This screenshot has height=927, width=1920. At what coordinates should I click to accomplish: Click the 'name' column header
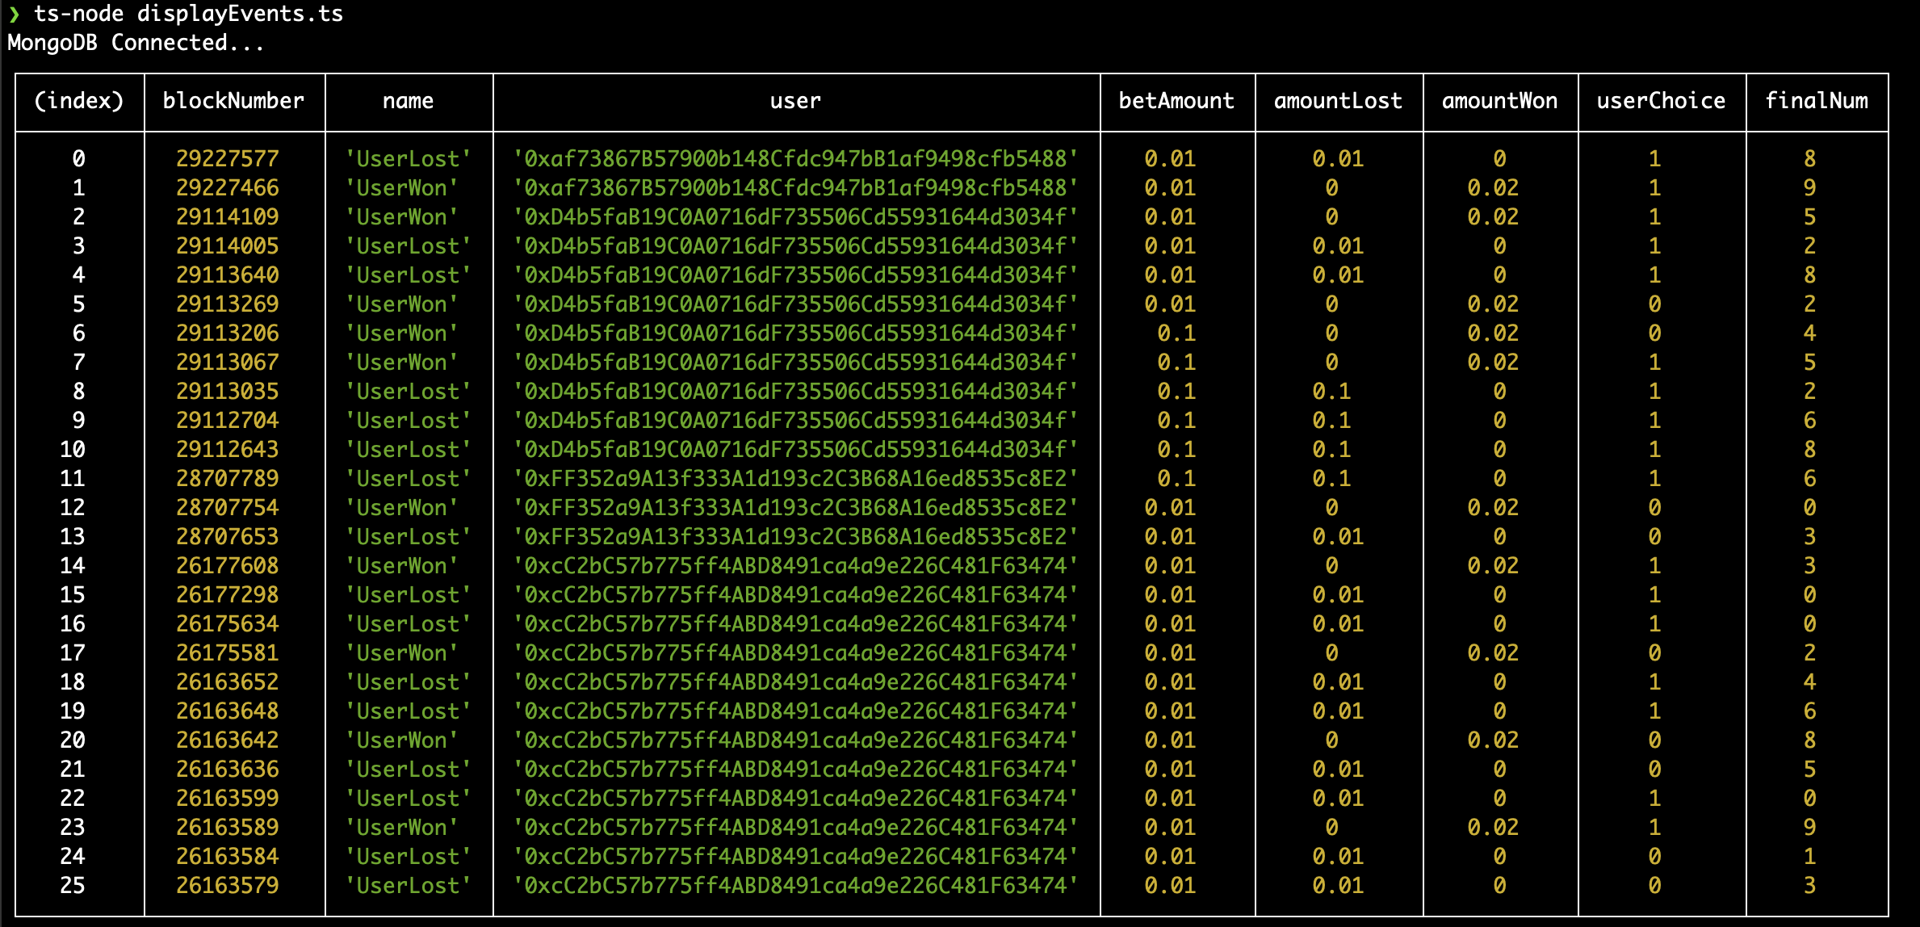point(408,101)
